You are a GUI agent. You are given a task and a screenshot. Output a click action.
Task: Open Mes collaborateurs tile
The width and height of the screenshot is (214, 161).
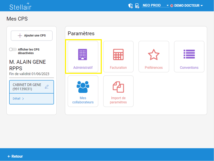pyautogui.click(x=83, y=91)
